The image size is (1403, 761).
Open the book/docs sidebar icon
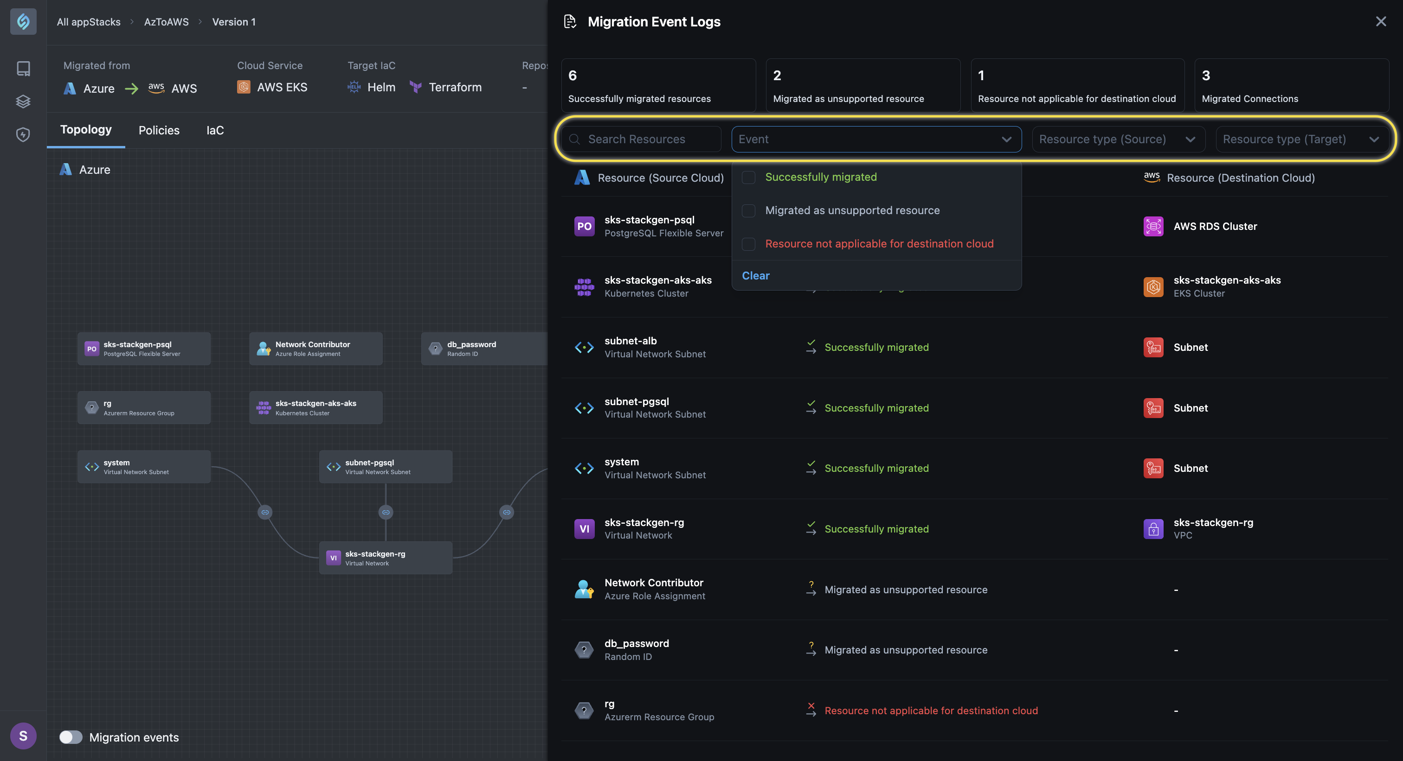(x=23, y=69)
